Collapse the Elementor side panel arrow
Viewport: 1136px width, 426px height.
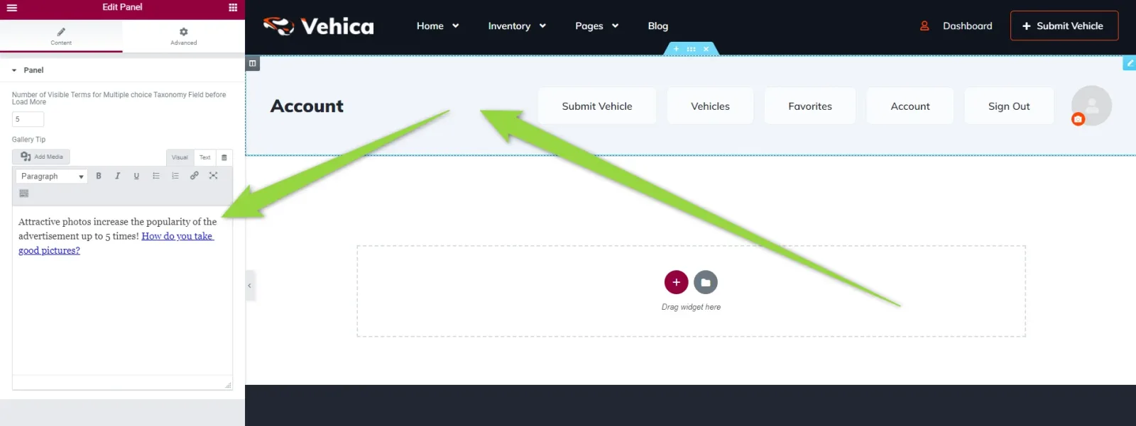pos(250,286)
